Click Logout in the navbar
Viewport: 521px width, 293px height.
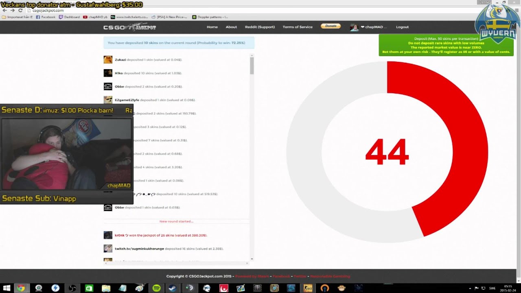pos(402,27)
